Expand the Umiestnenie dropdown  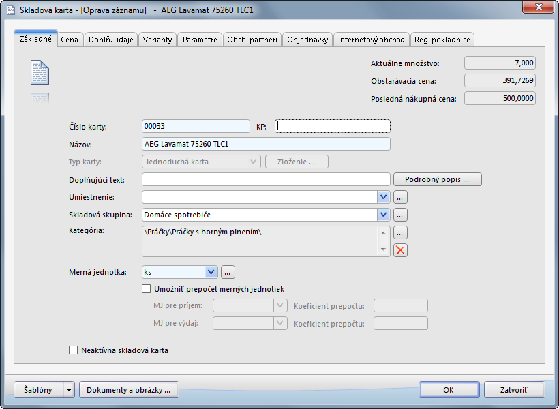383,197
